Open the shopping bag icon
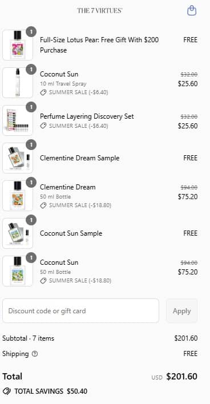 pyautogui.click(x=192, y=11)
